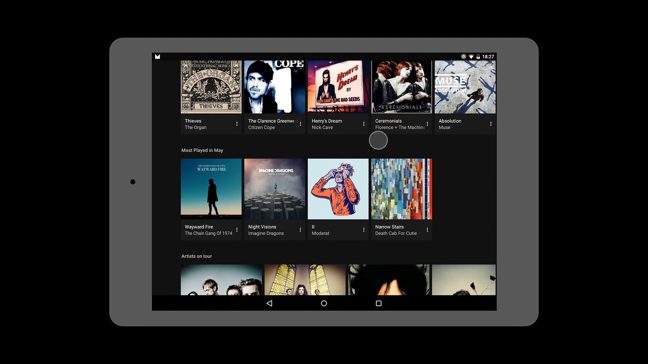The width and height of the screenshot is (648, 364).
Task: Click 'Absolution' album title text
Action: (450, 121)
